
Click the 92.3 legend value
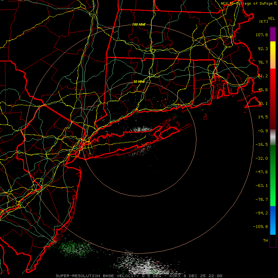[x=263, y=48]
